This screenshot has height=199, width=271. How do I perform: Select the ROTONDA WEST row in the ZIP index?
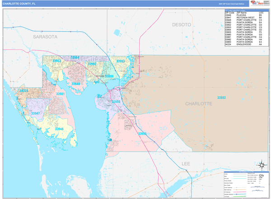(x=243, y=18)
